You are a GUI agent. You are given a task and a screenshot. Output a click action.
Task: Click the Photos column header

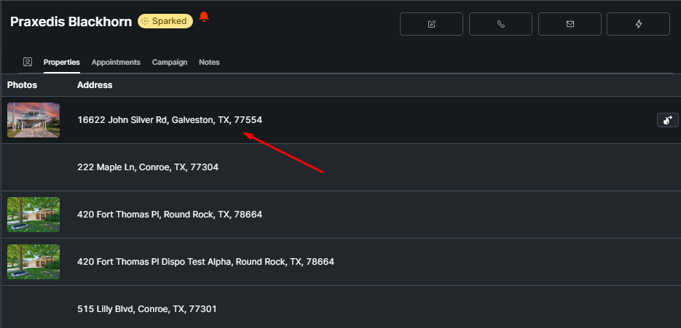[x=22, y=85]
